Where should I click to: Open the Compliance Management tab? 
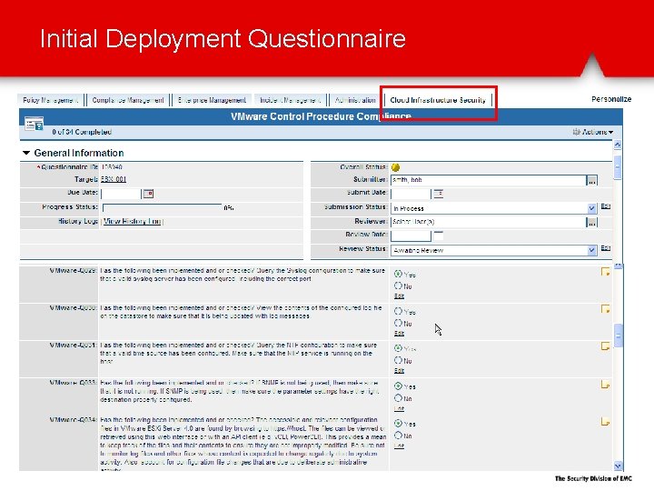coord(128,100)
